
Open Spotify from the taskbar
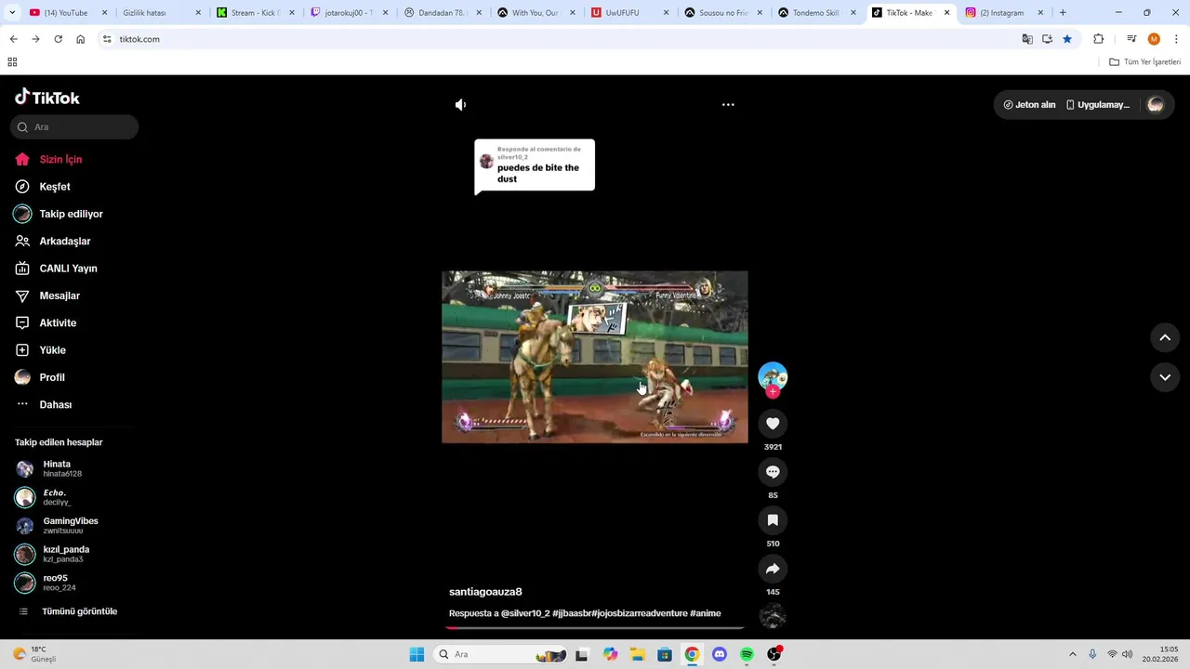747,654
